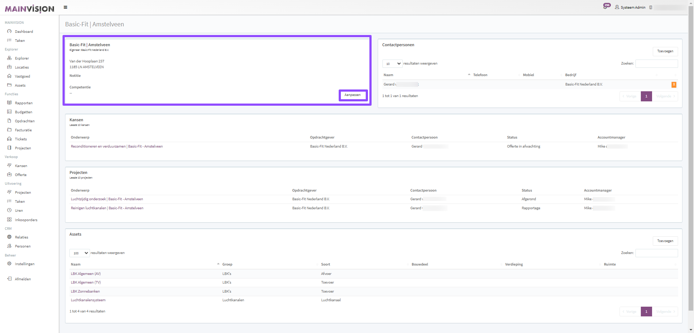Image resolution: width=694 pixels, height=333 pixels.
Task: Click the Dashboard icon in sidebar
Action: point(9,31)
